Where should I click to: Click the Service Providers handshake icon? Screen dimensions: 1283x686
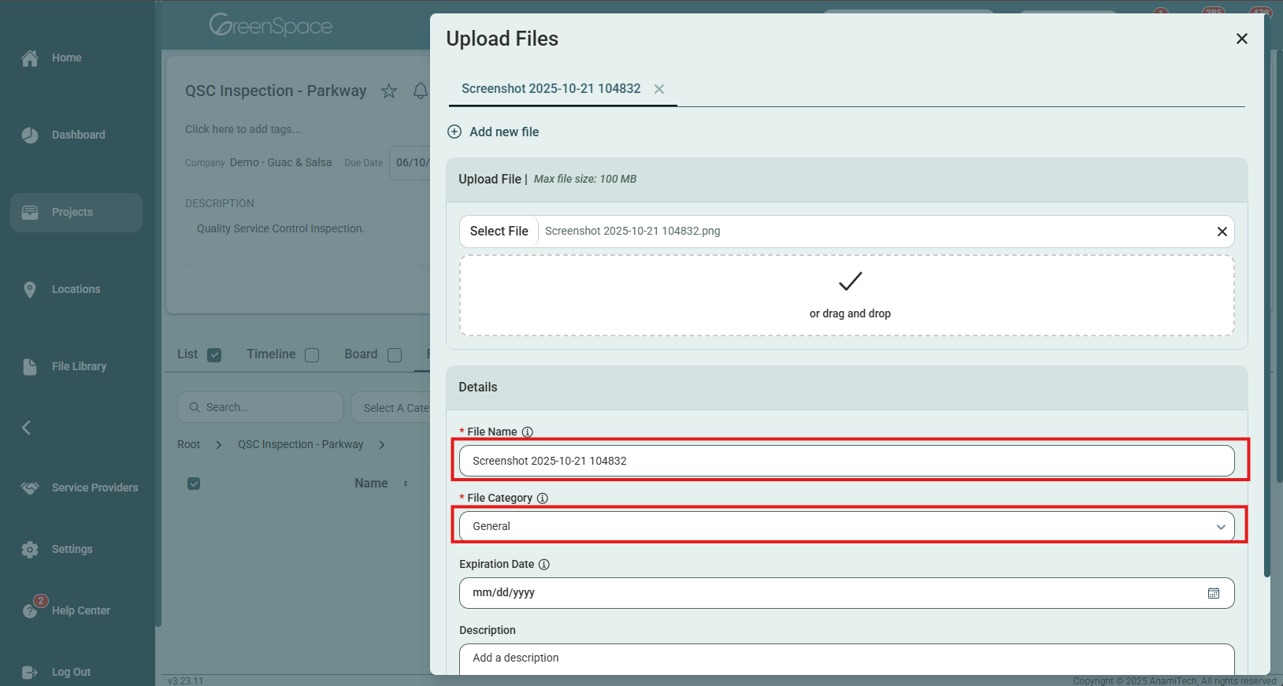coord(30,488)
